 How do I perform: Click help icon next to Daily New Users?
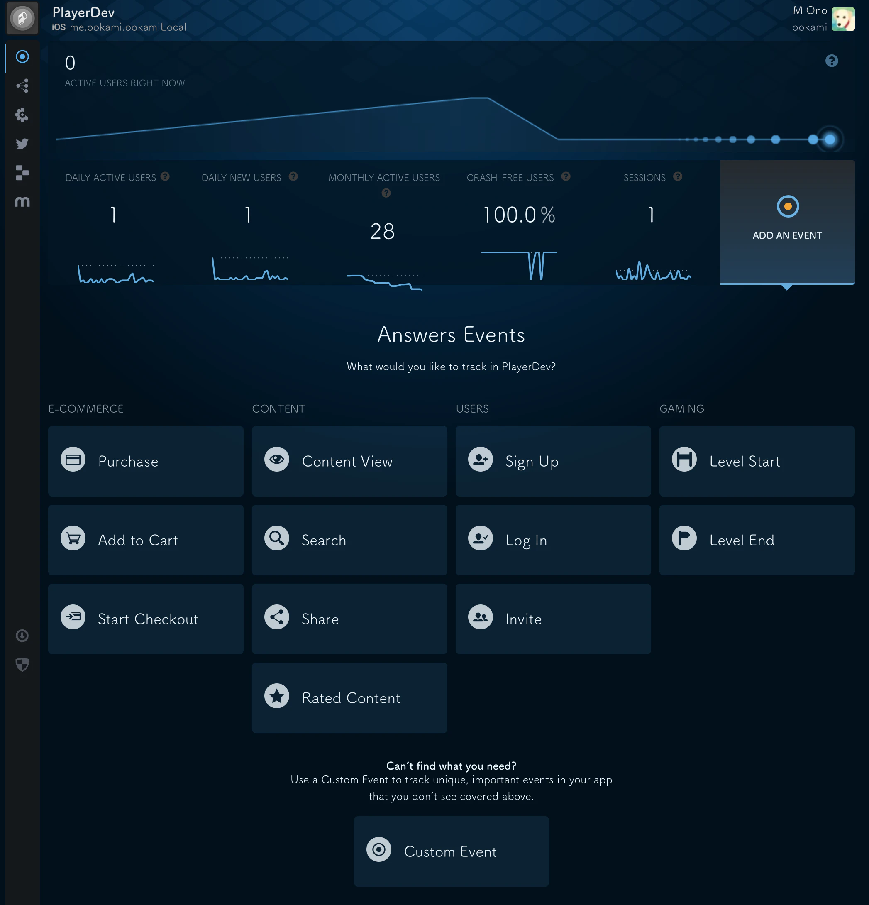point(293,176)
